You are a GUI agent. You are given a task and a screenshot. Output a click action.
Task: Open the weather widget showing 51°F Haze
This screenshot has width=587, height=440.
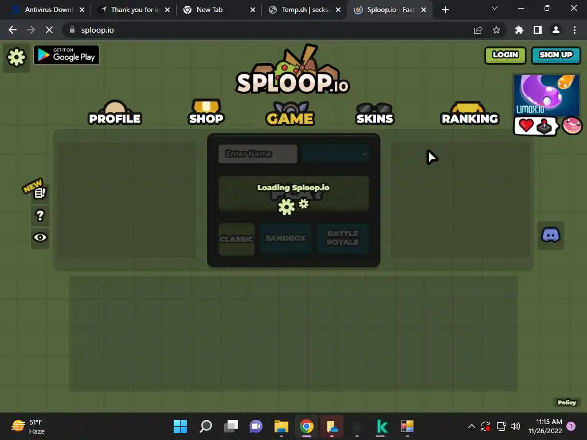pyautogui.click(x=28, y=426)
